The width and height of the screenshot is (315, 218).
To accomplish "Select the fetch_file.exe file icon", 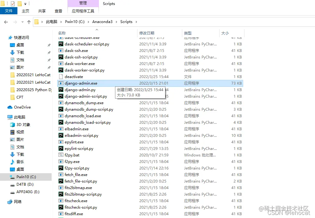I will tap(61, 174).
